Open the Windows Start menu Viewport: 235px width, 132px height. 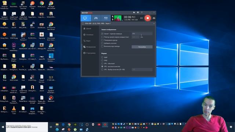(x=3, y=127)
